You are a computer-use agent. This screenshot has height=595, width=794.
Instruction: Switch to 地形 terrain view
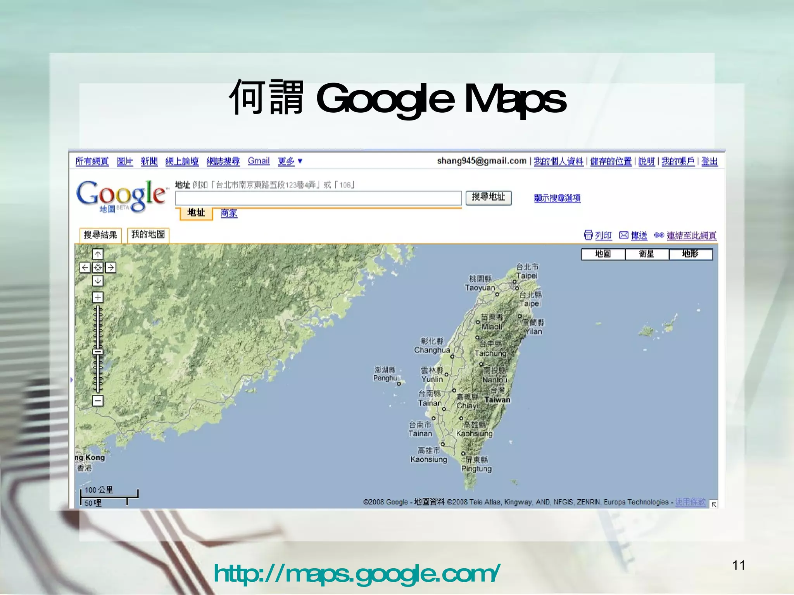(x=690, y=254)
